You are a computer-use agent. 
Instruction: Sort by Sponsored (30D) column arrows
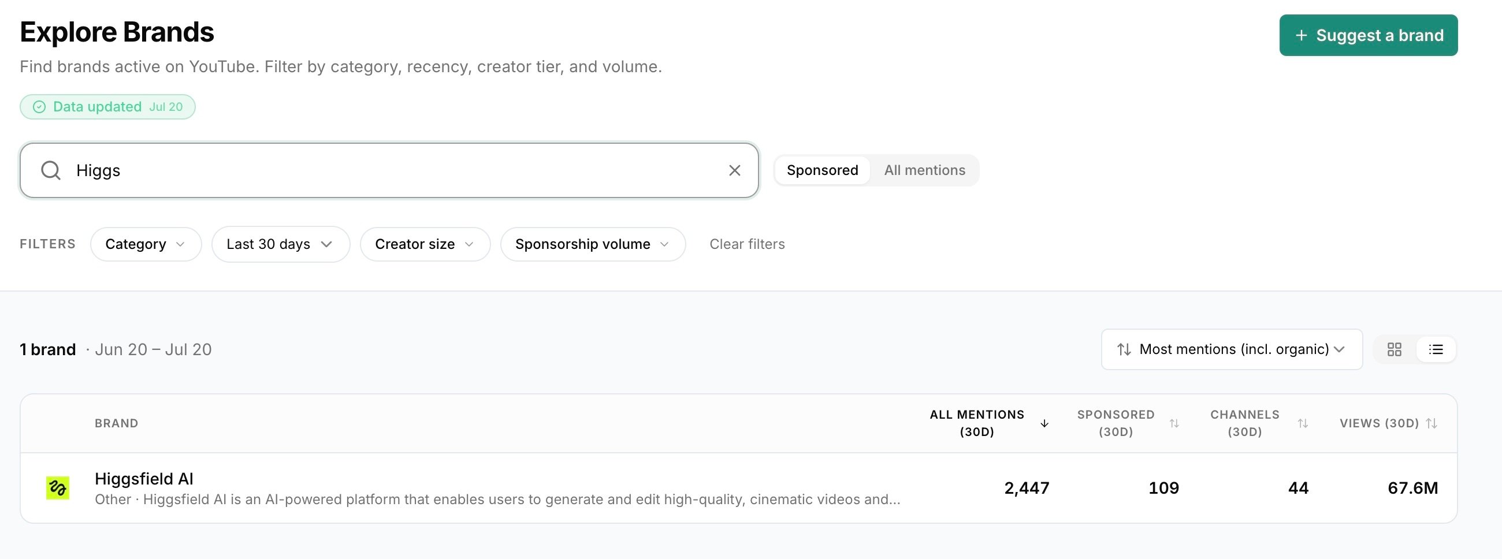pos(1174,423)
